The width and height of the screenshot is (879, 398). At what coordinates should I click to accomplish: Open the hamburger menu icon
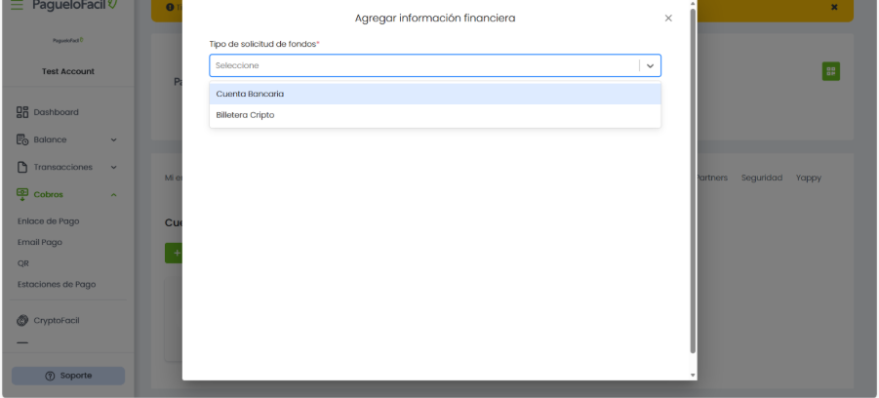[17, 5]
